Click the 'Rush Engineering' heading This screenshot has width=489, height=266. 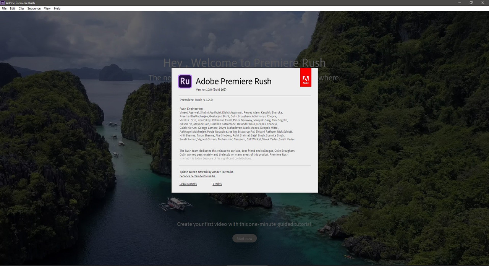point(191,109)
